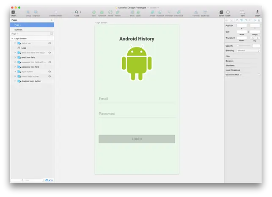Click the Login Screen artboard title
Image resolution: width=272 pixels, height=197 pixels.
pos(101,23)
